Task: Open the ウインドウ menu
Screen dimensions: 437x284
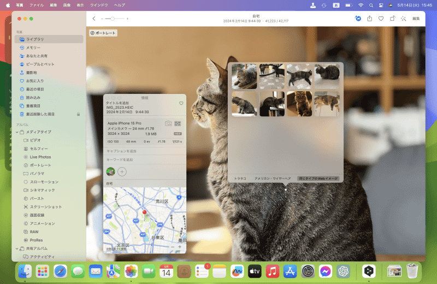Action: tap(99, 5)
